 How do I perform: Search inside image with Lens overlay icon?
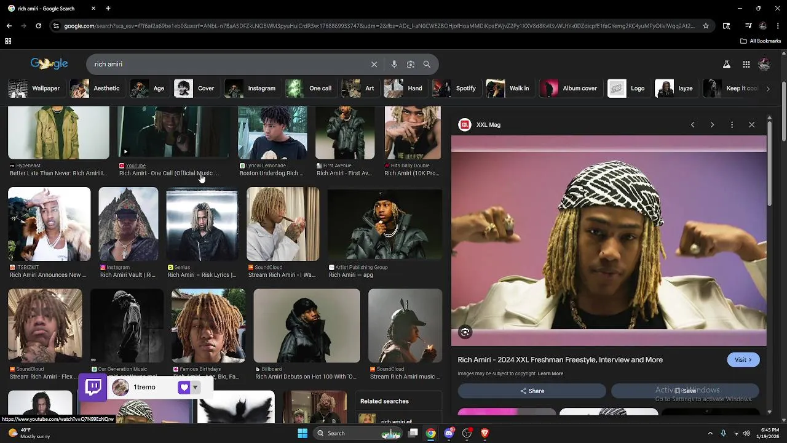465,332
